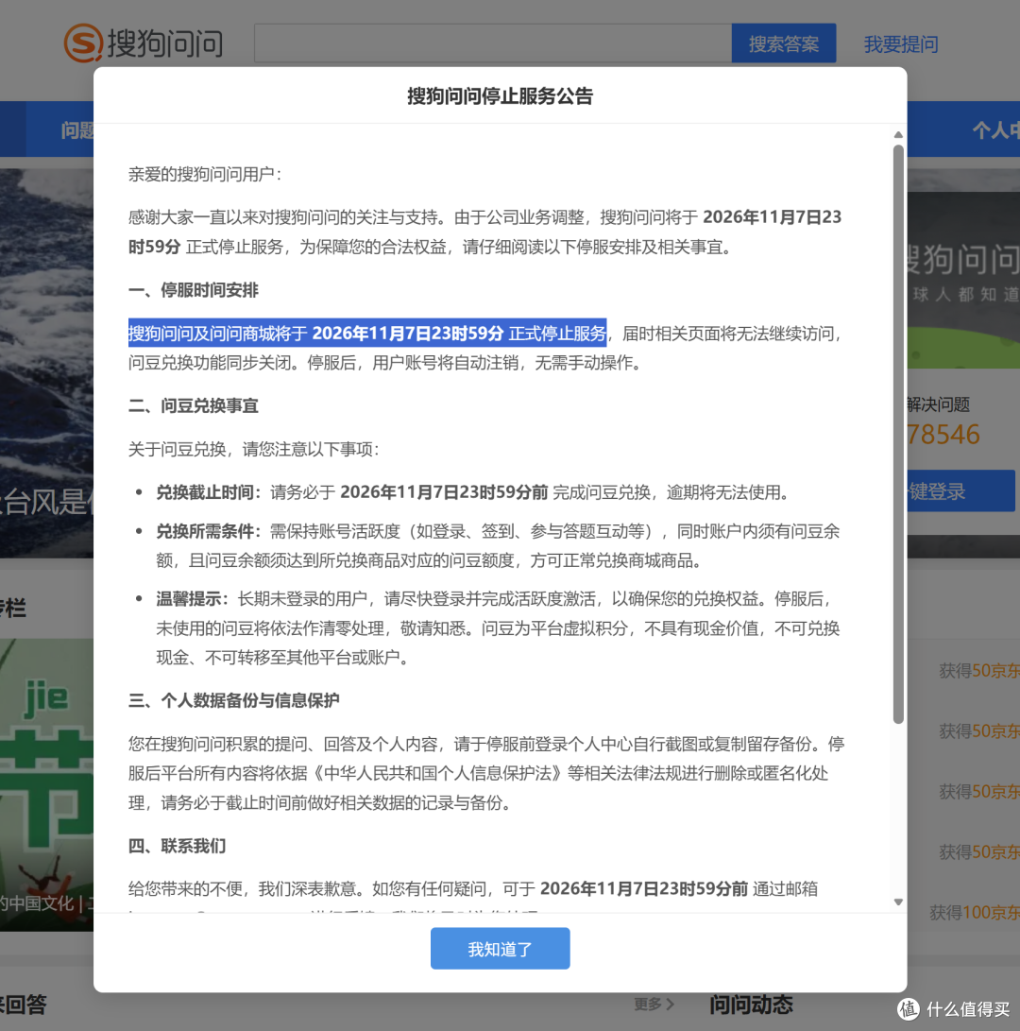Click the highlighted sentence about 正式停止服务
The height and width of the screenshot is (1031, 1020).
pos(366,334)
